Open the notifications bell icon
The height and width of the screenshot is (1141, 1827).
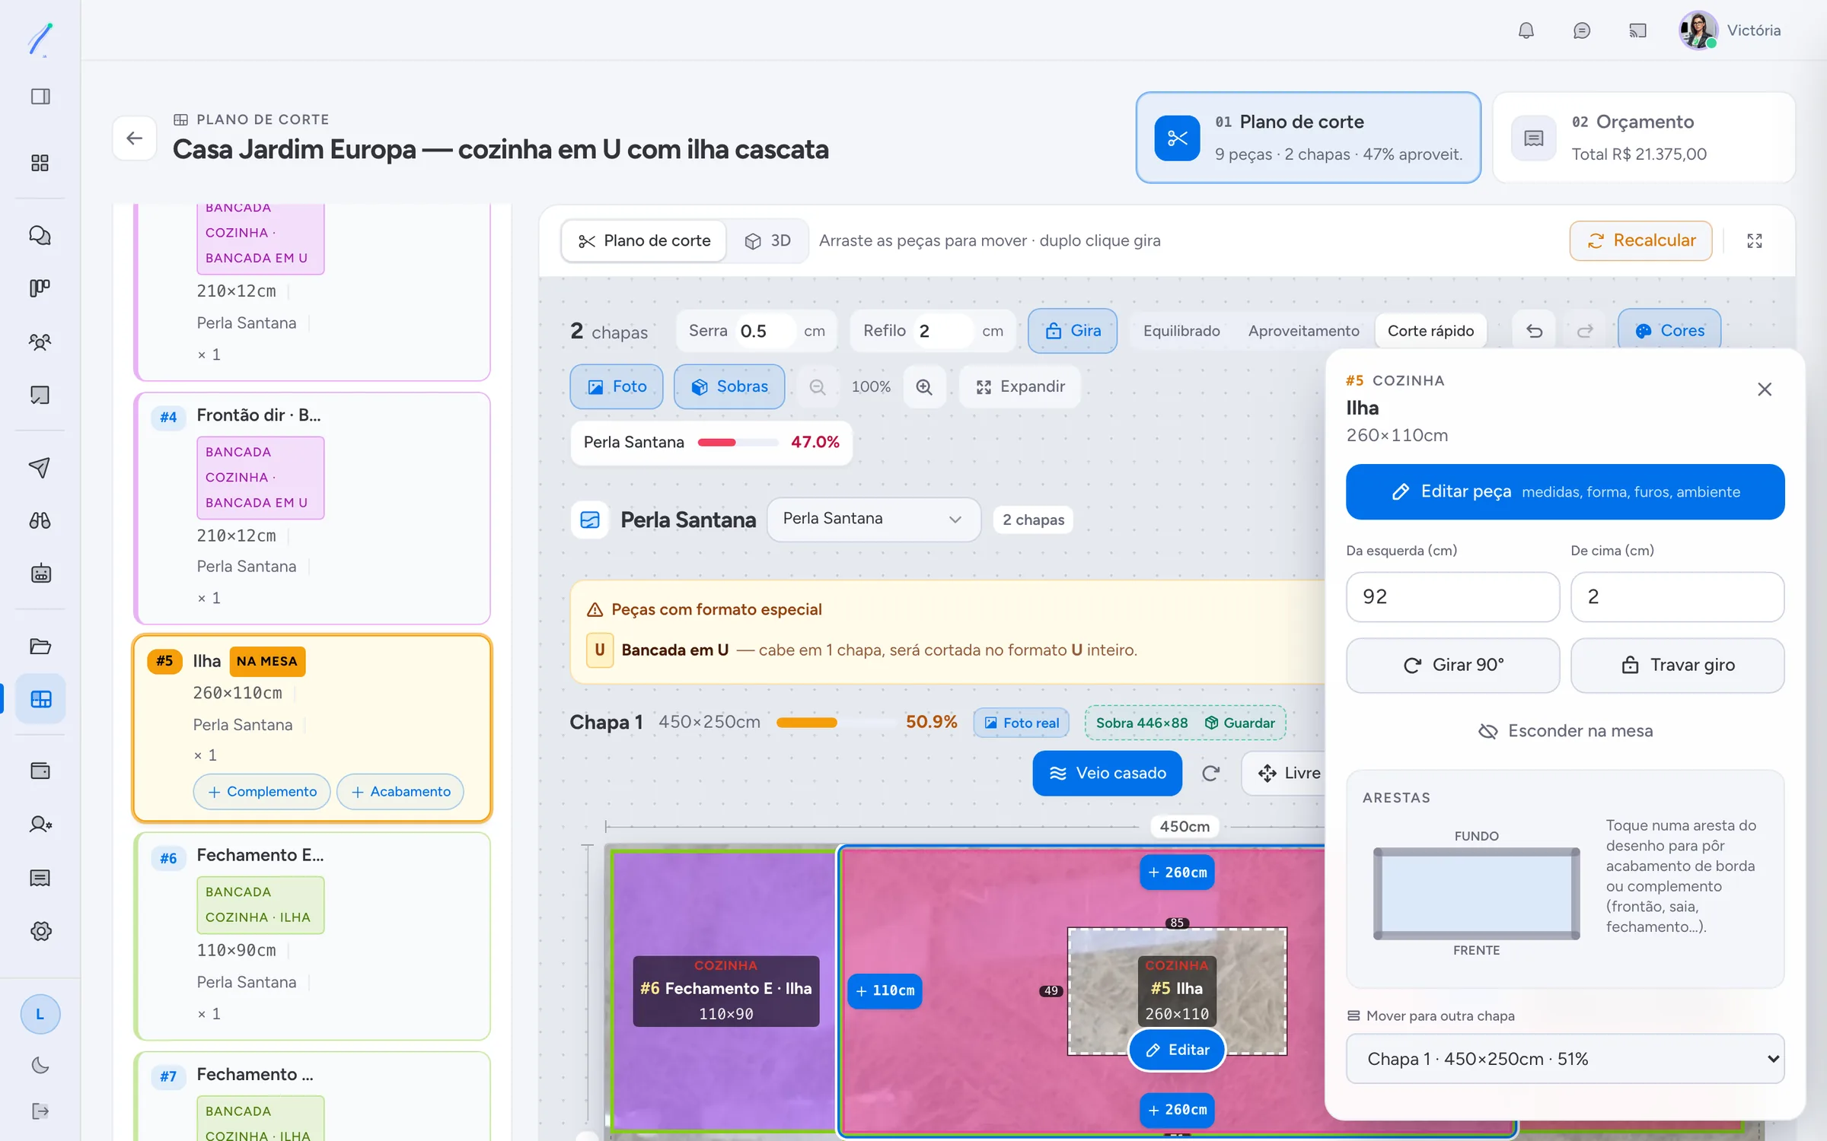pyautogui.click(x=1526, y=30)
